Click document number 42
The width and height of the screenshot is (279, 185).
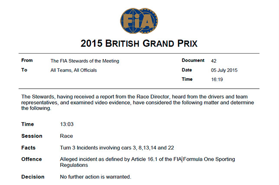tap(214, 61)
